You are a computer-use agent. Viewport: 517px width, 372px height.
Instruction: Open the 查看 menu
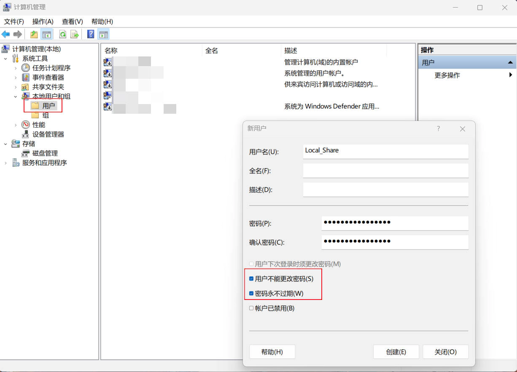coord(72,21)
